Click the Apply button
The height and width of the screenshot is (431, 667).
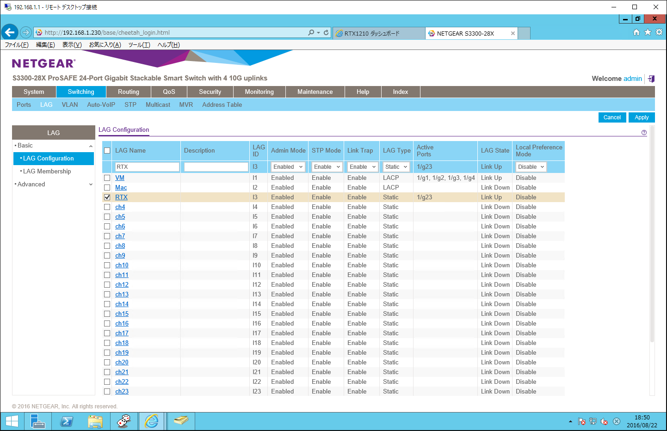pyautogui.click(x=642, y=117)
